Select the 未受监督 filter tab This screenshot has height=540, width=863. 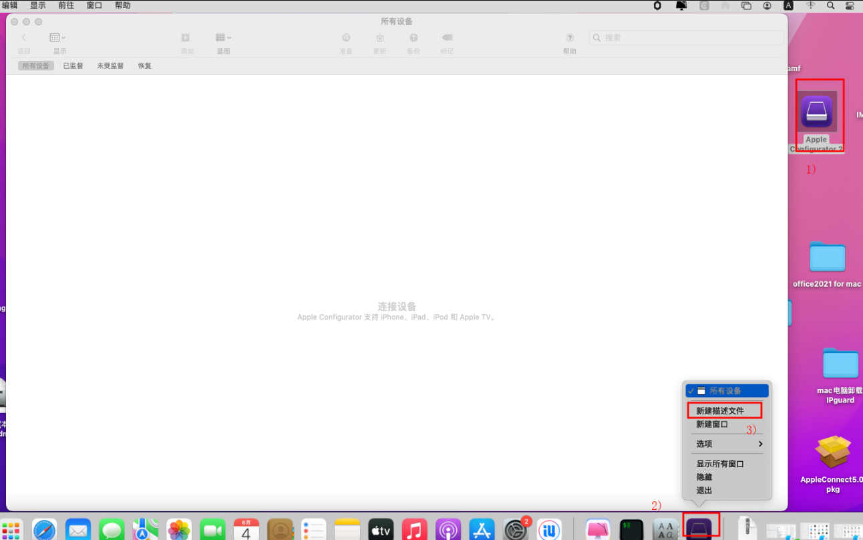click(x=110, y=66)
